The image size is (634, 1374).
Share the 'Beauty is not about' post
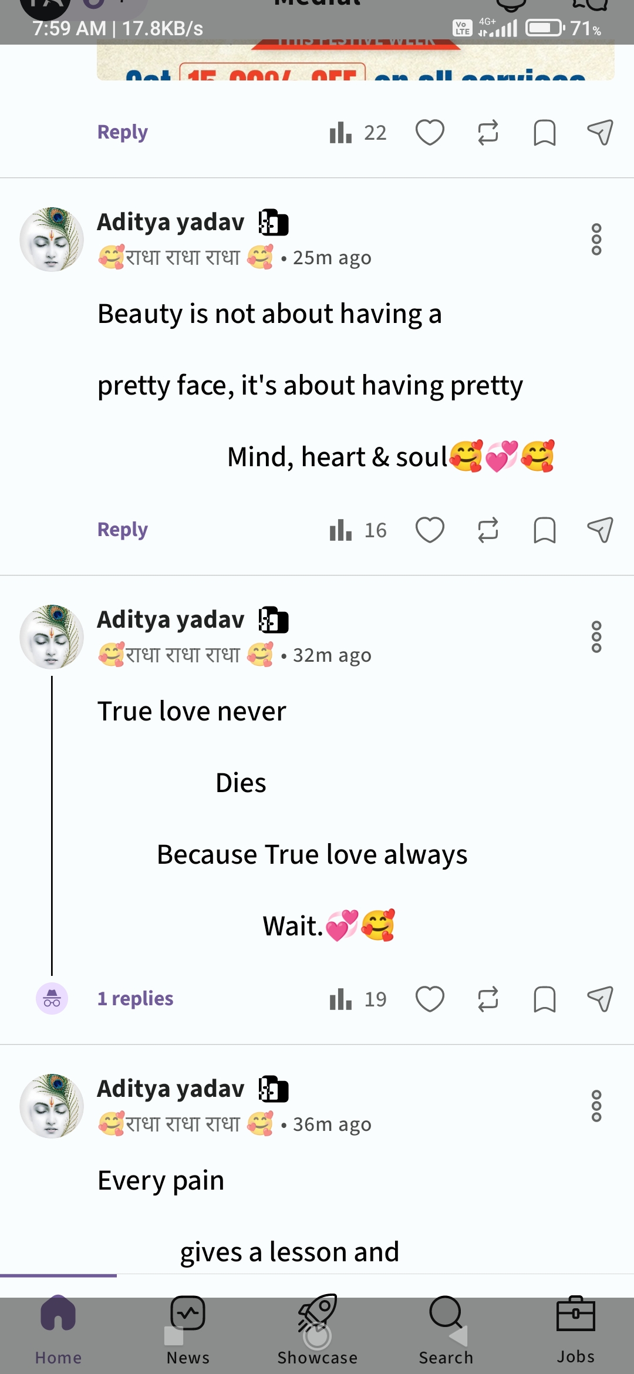click(600, 530)
